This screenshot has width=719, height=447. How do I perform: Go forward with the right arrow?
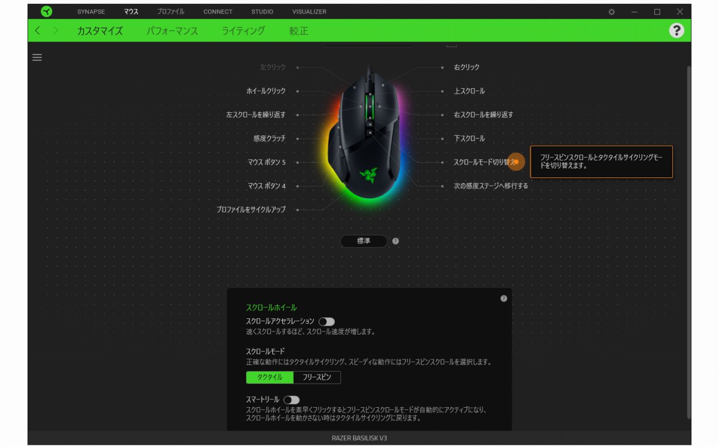tap(55, 31)
